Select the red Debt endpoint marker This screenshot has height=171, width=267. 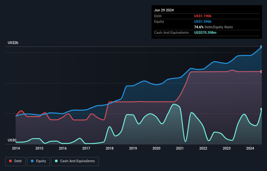[261, 72]
